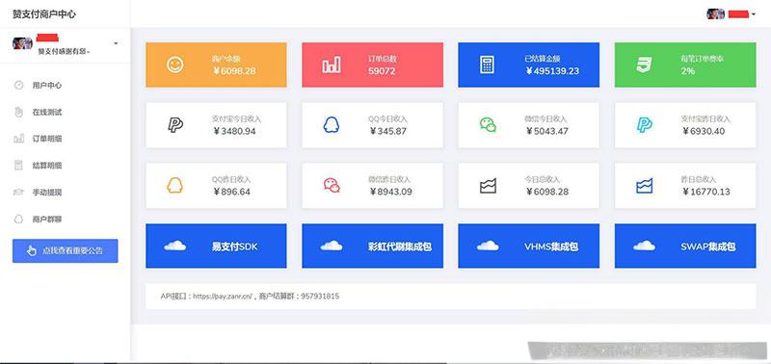Click the 订单总数 value 59072

tap(382, 70)
